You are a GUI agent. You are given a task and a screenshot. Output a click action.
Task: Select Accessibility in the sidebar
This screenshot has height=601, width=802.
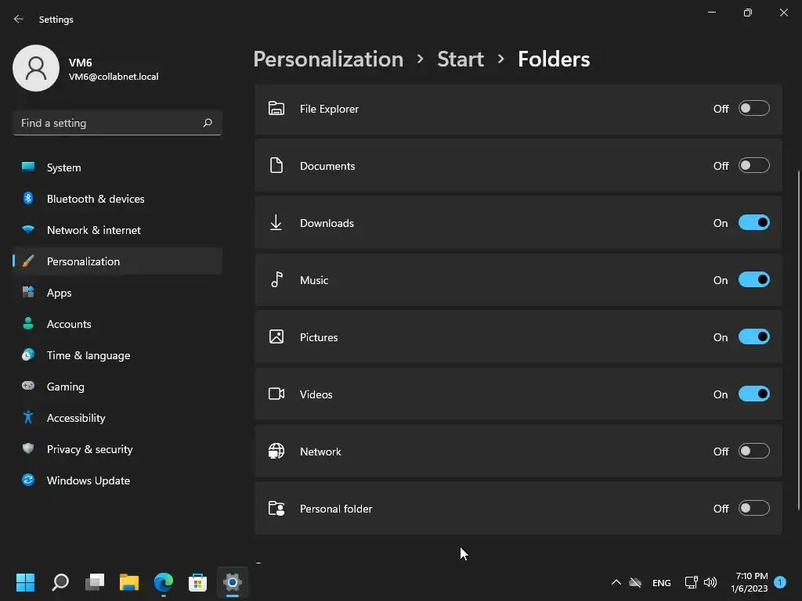(x=76, y=418)
